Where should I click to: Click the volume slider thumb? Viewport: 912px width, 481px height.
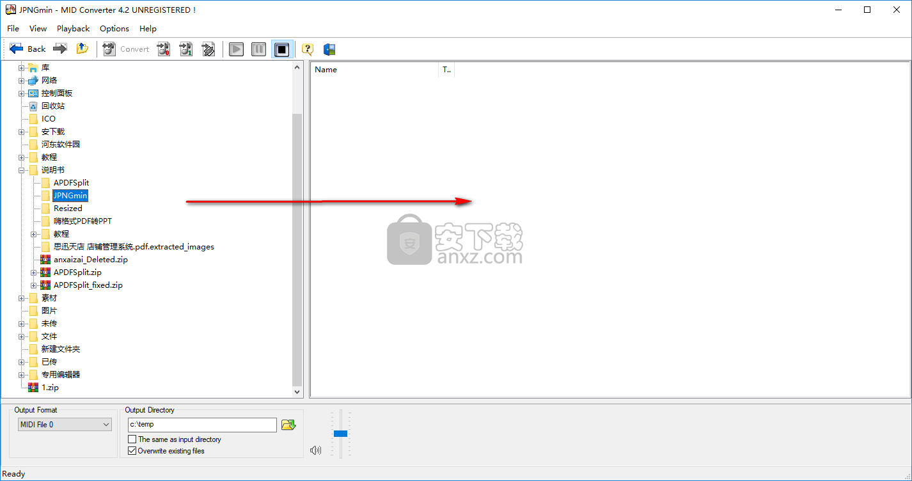pyautogui.click(x=340, y=434)
